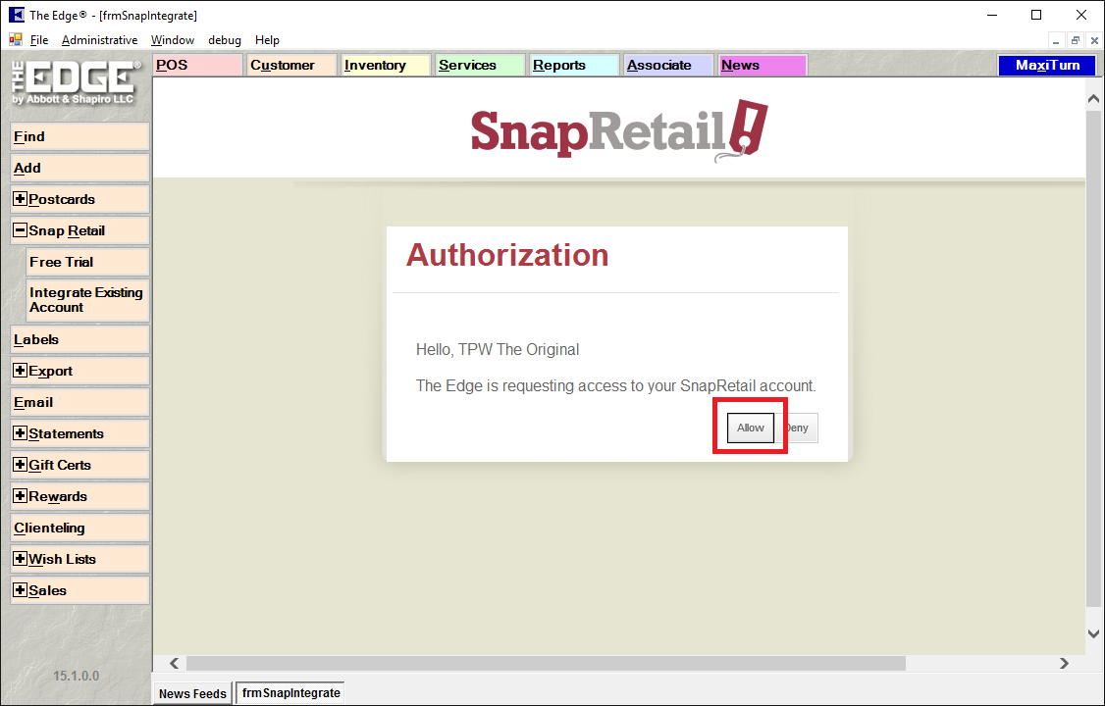
Task: Expand the Wish Lists group
Action: [x=21, y=559]
